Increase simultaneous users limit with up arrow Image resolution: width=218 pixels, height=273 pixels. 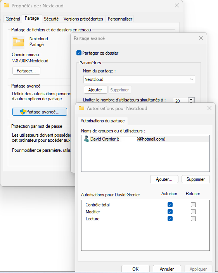[x=191, y=99]
